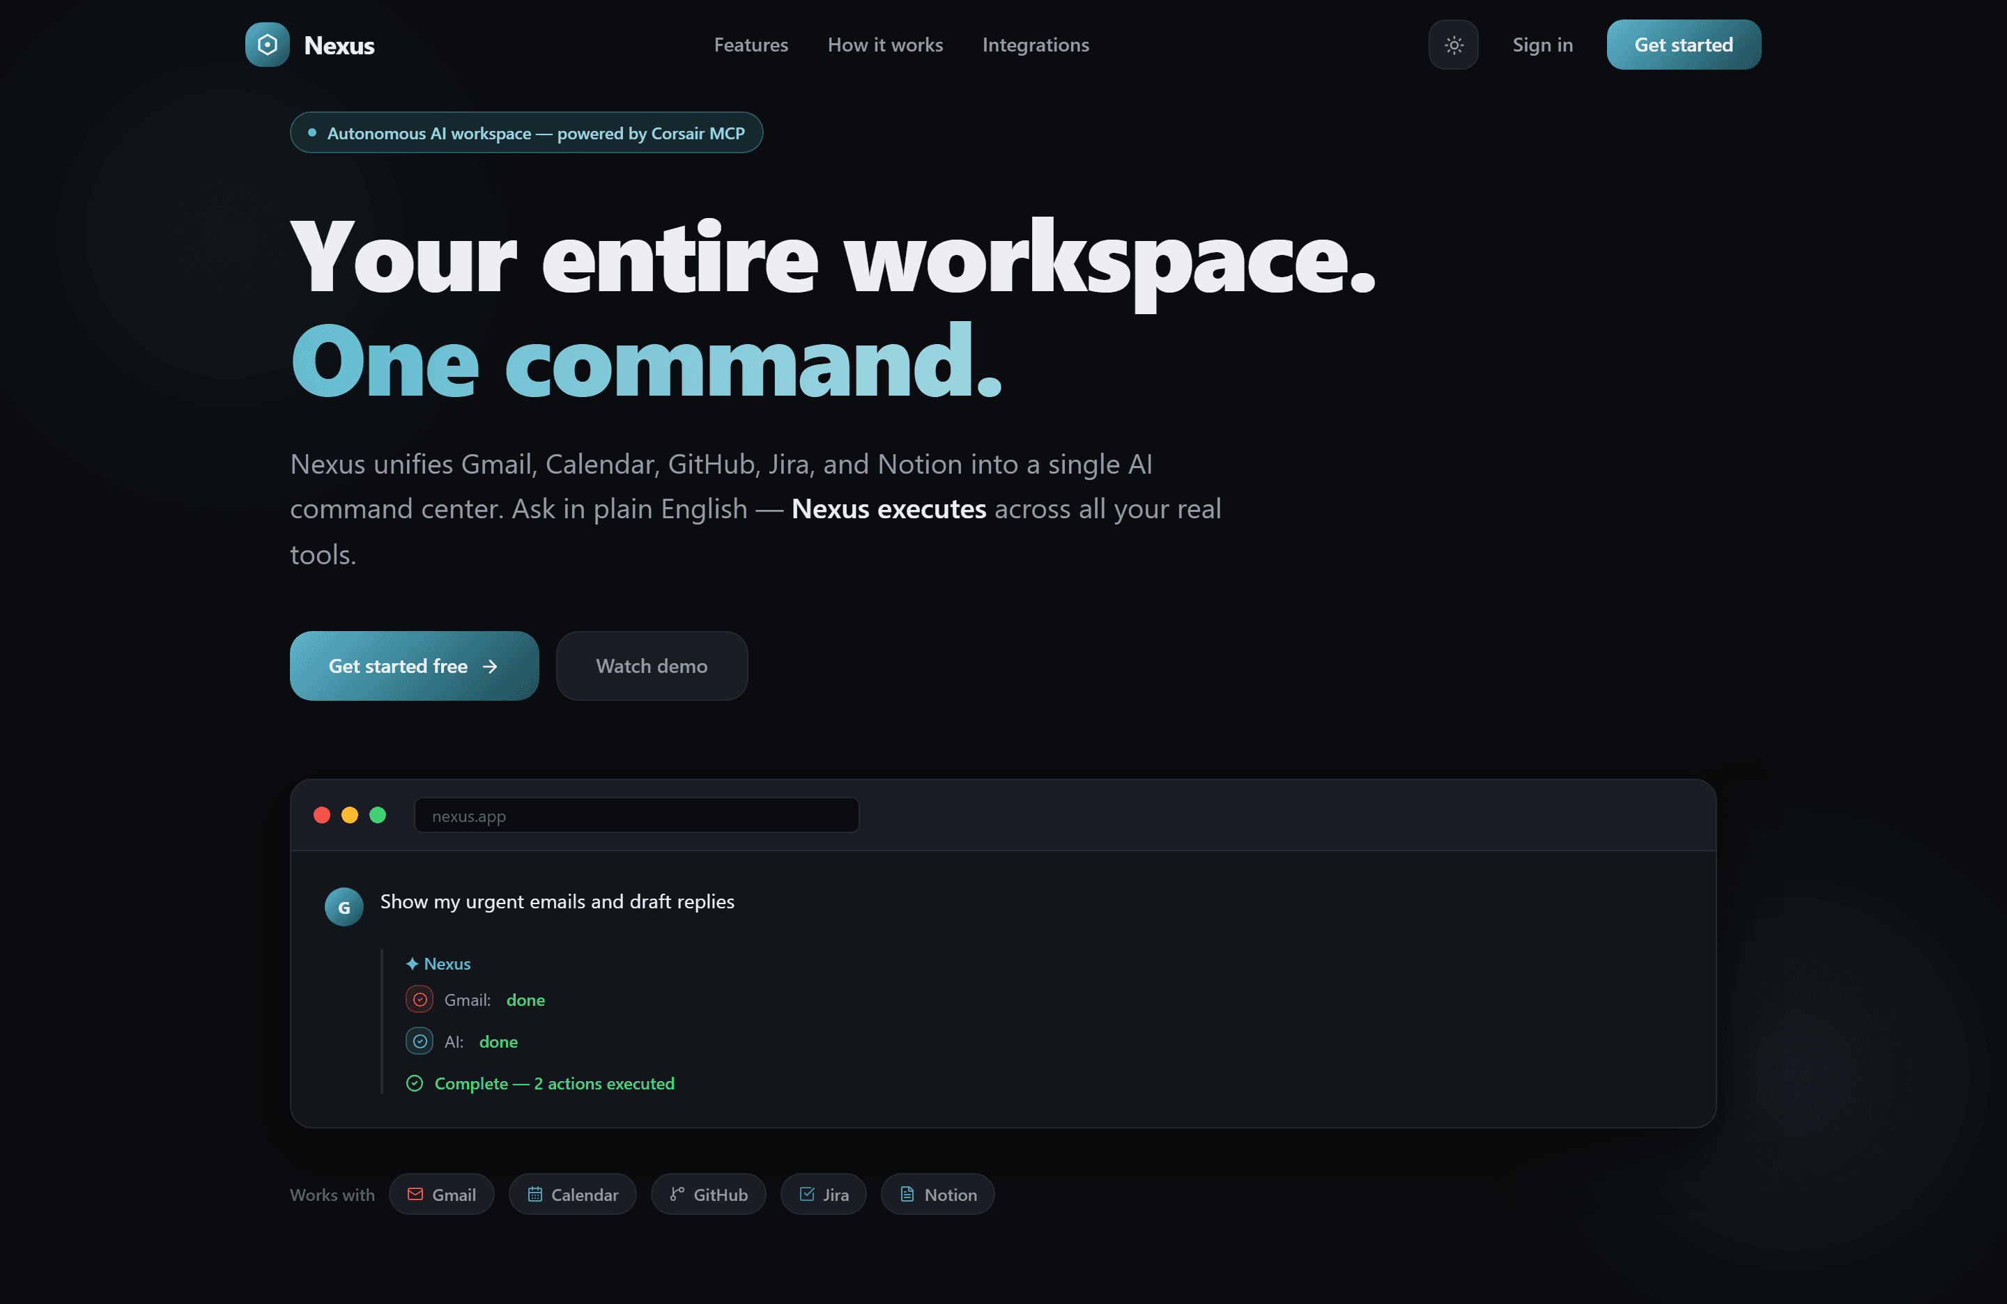Go to How it works section
2007x1304 pixels.
pyautogui.click(x=884, y=45)
